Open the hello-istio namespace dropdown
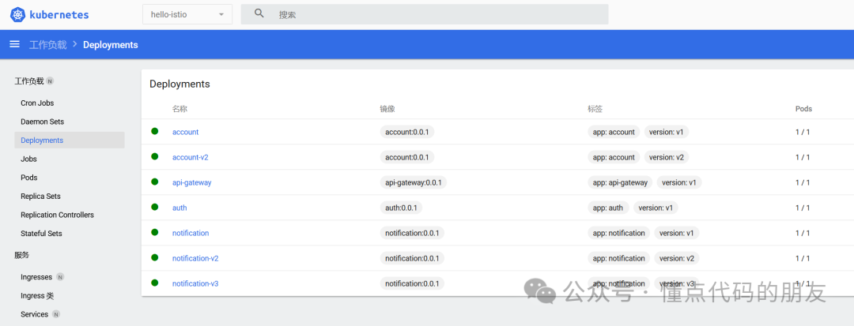The width and height of the screenshot is (854, 326). click(187, 14)
